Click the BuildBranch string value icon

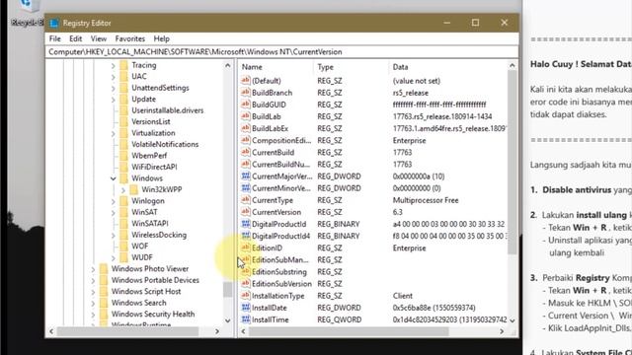246,93
